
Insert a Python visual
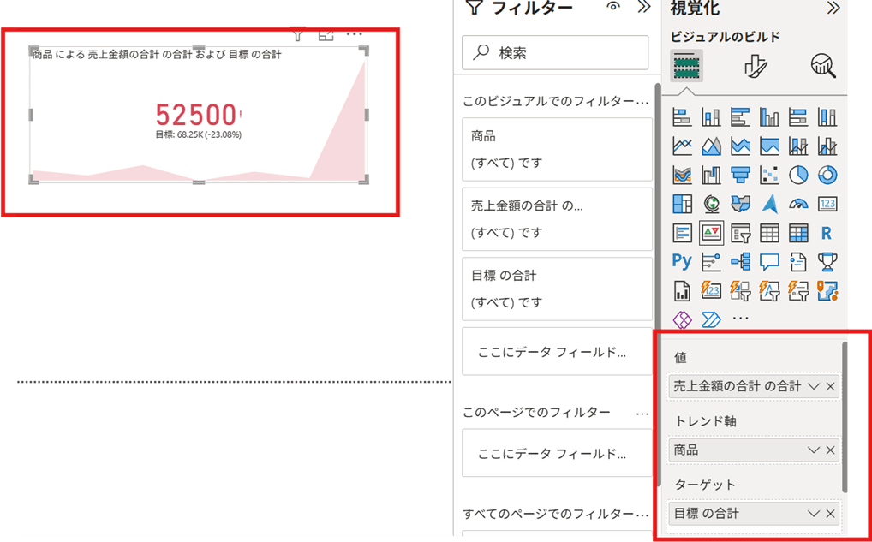tap(682, 261)
